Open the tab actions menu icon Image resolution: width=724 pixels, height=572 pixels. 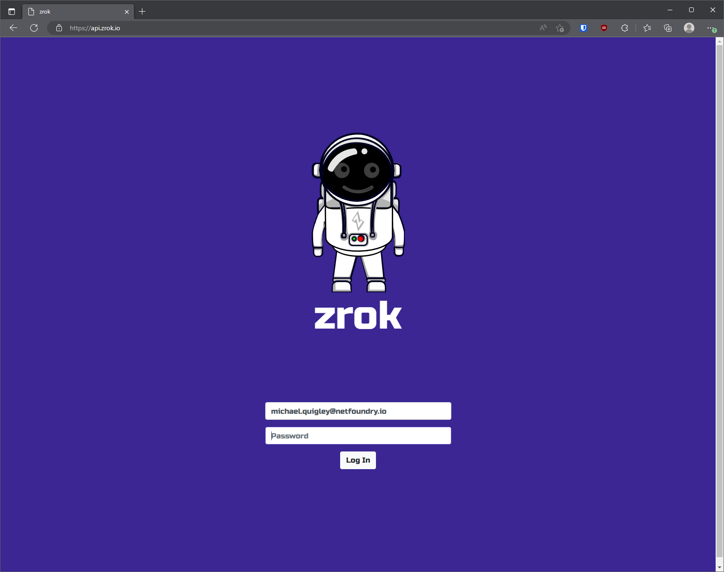[12, 12]
